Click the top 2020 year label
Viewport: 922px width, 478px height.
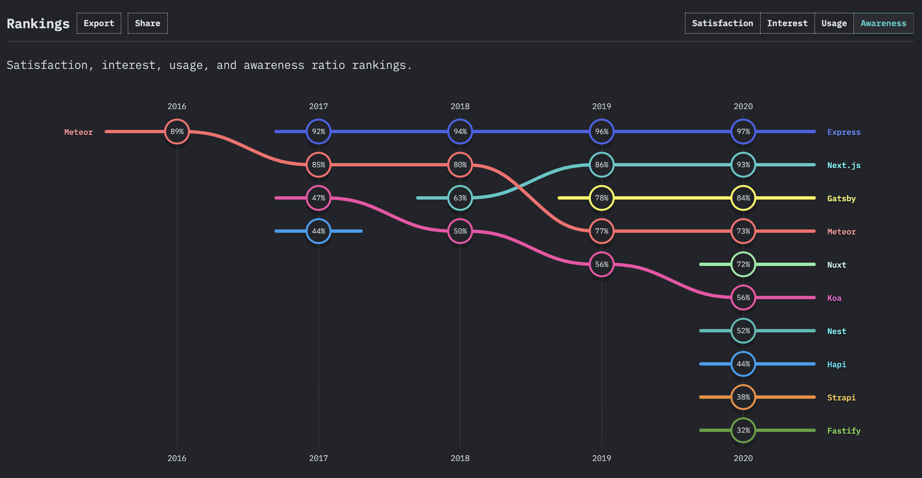pos(743,106)
